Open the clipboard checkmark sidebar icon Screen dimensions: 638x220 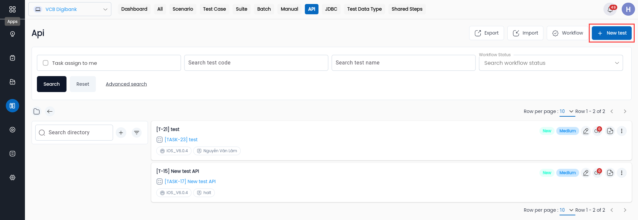point(12,58)
